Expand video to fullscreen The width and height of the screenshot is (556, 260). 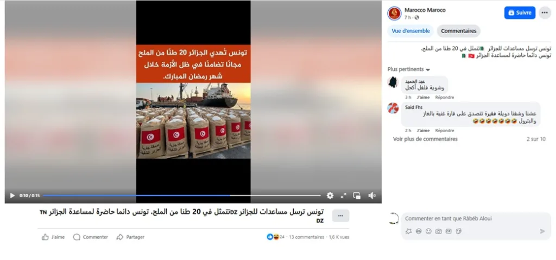pyautogui.click(x=343, y=196)
